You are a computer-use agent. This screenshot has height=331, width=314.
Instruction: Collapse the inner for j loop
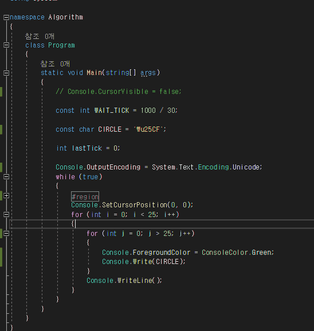click(6, 234)
